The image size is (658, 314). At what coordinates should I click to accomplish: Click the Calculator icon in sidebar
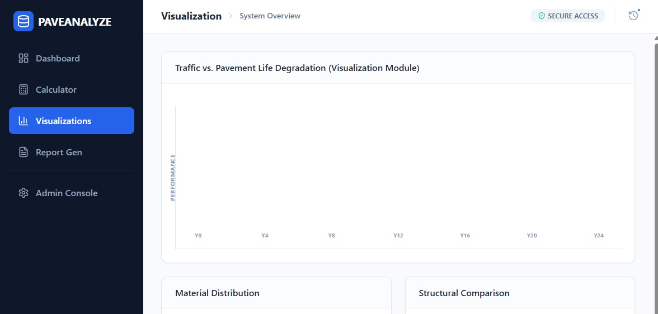23,90
